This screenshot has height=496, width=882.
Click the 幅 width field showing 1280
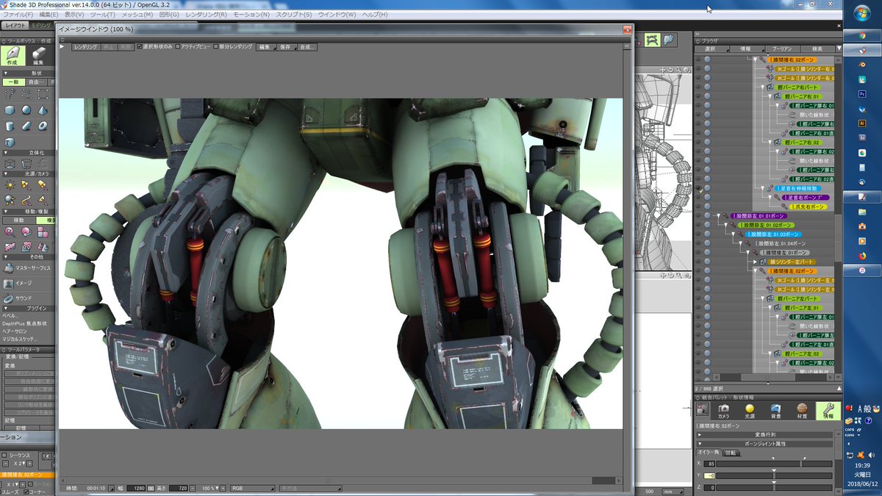(135, 488)
